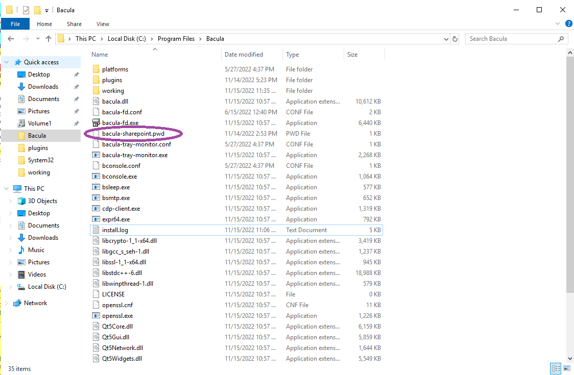Switch to Large icons view button
Image resolution: width=574 pixels, height=375 pixels.
[567, 369]
